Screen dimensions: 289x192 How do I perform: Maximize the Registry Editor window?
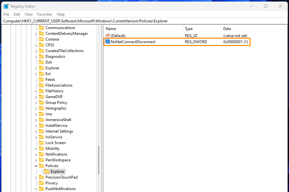266,6
